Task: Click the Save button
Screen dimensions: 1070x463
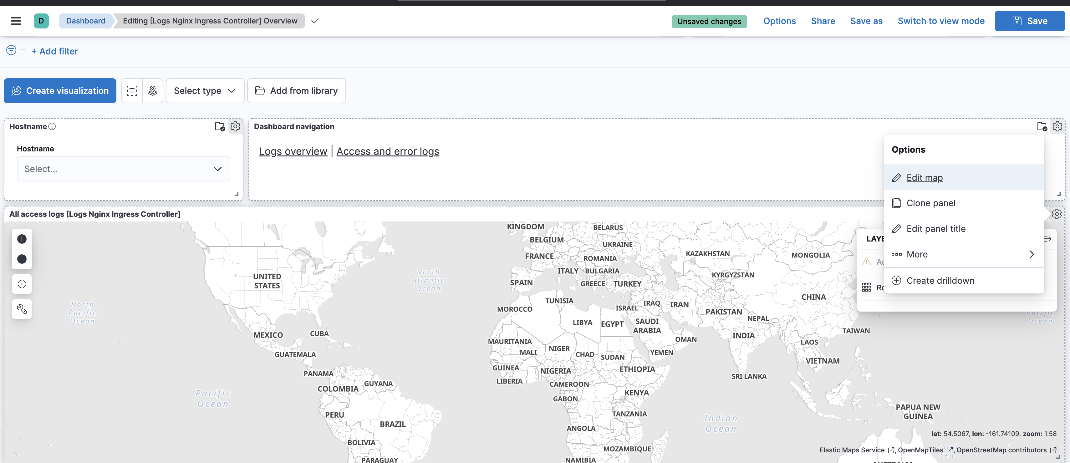Action: click(1030, 21)
